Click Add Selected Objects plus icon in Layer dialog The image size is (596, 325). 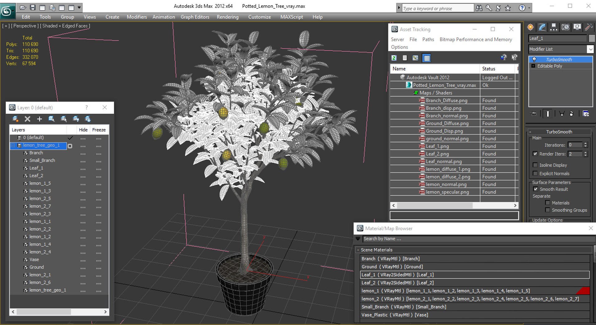(x=39, y=119)
